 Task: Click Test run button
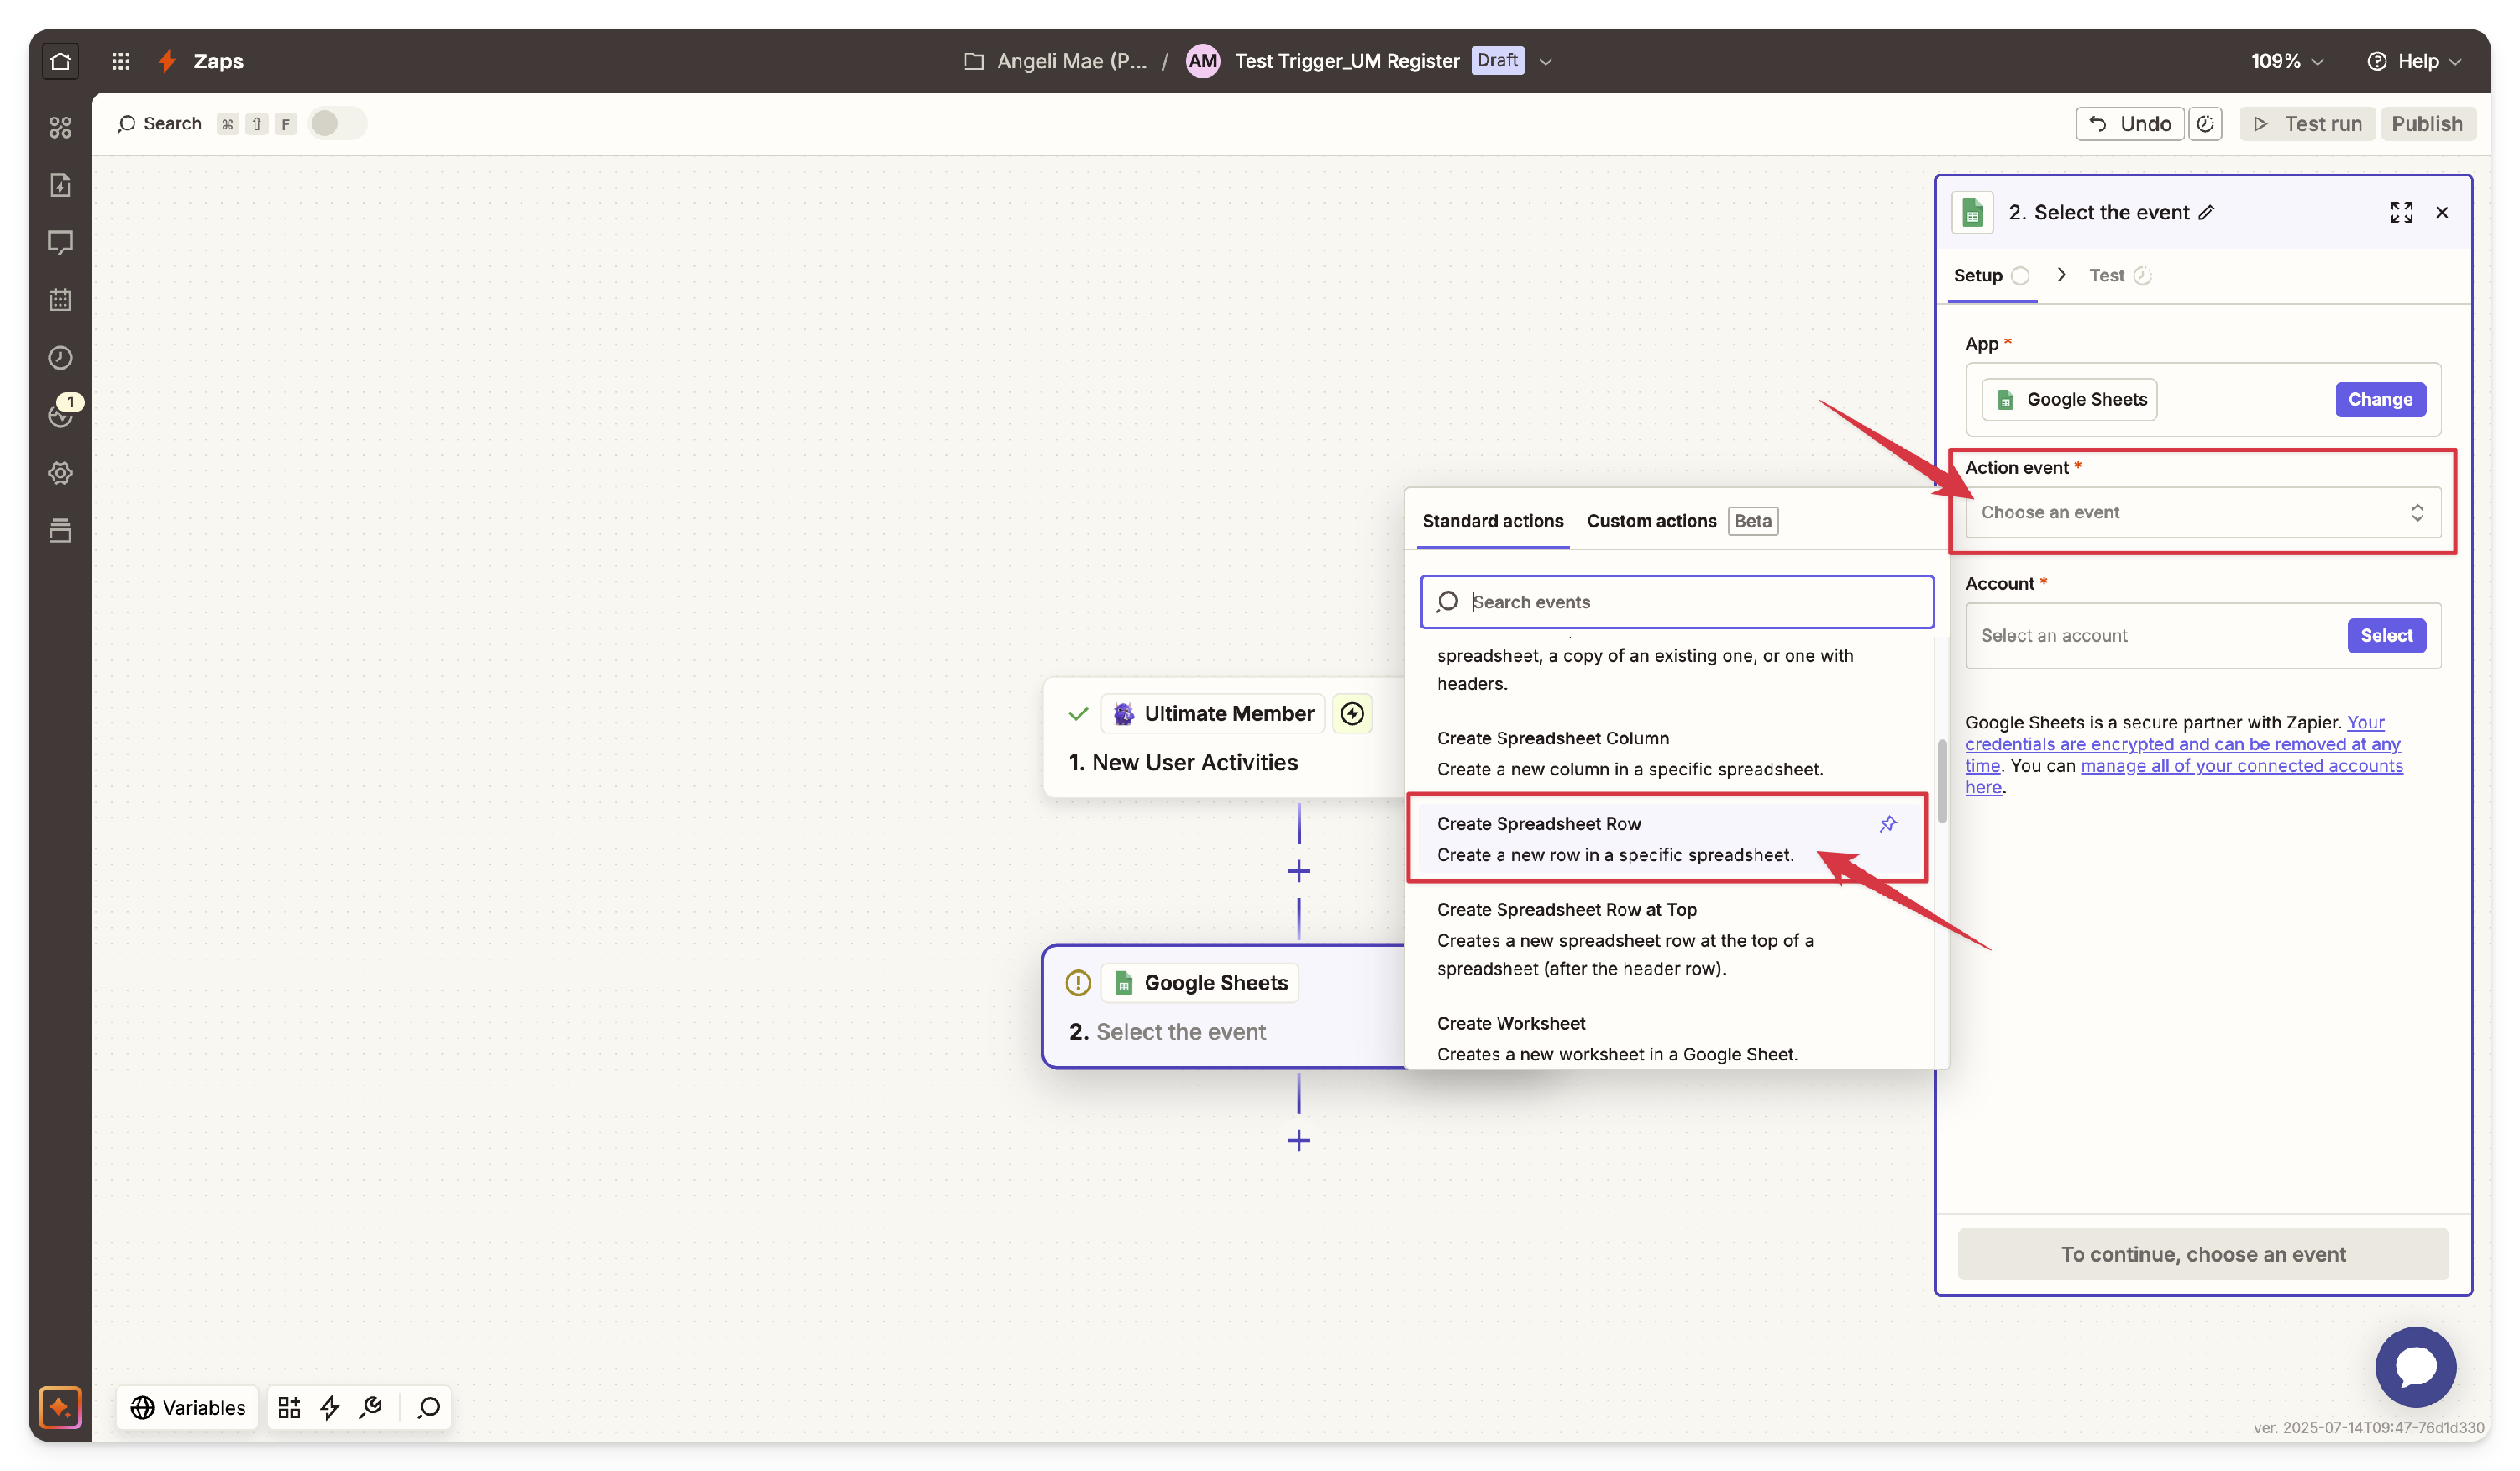(x=2307, y=124)
